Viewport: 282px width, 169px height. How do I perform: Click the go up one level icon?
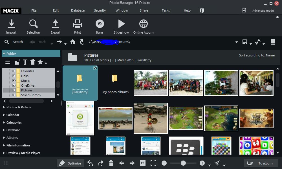82,42
